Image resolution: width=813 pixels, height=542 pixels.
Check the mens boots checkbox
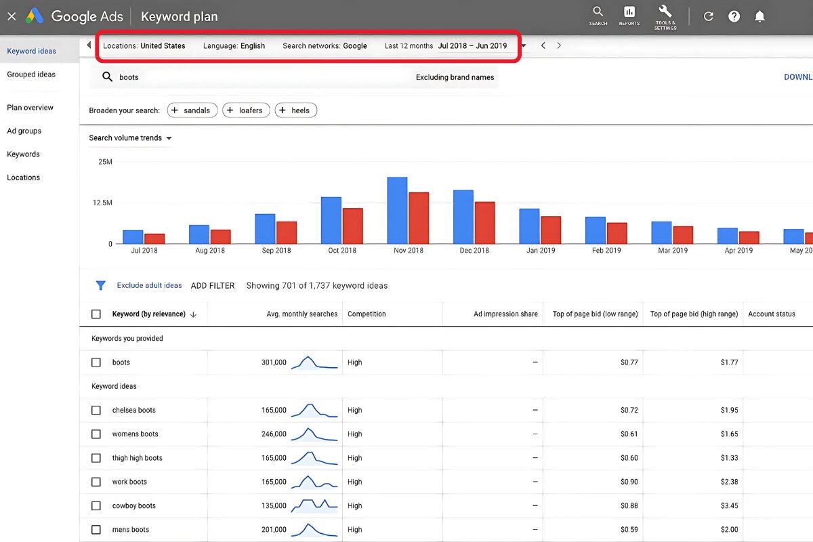point(96,530)
